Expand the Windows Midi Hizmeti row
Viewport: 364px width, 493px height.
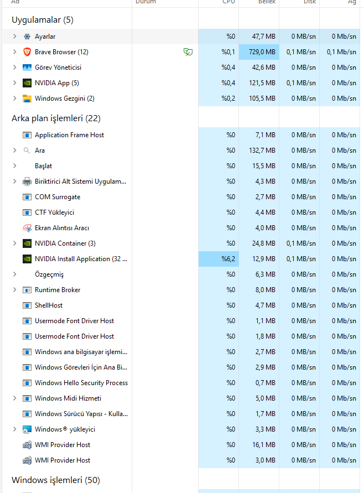14,398
